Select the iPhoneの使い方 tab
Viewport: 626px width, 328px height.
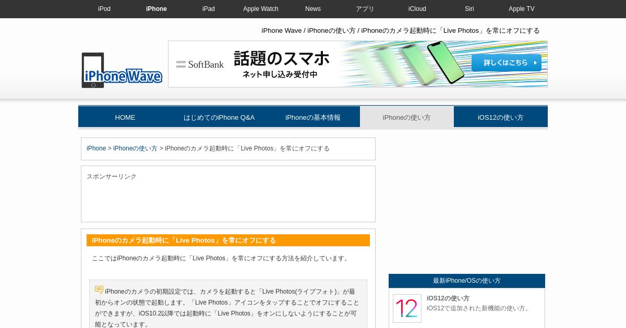point(407,117)
